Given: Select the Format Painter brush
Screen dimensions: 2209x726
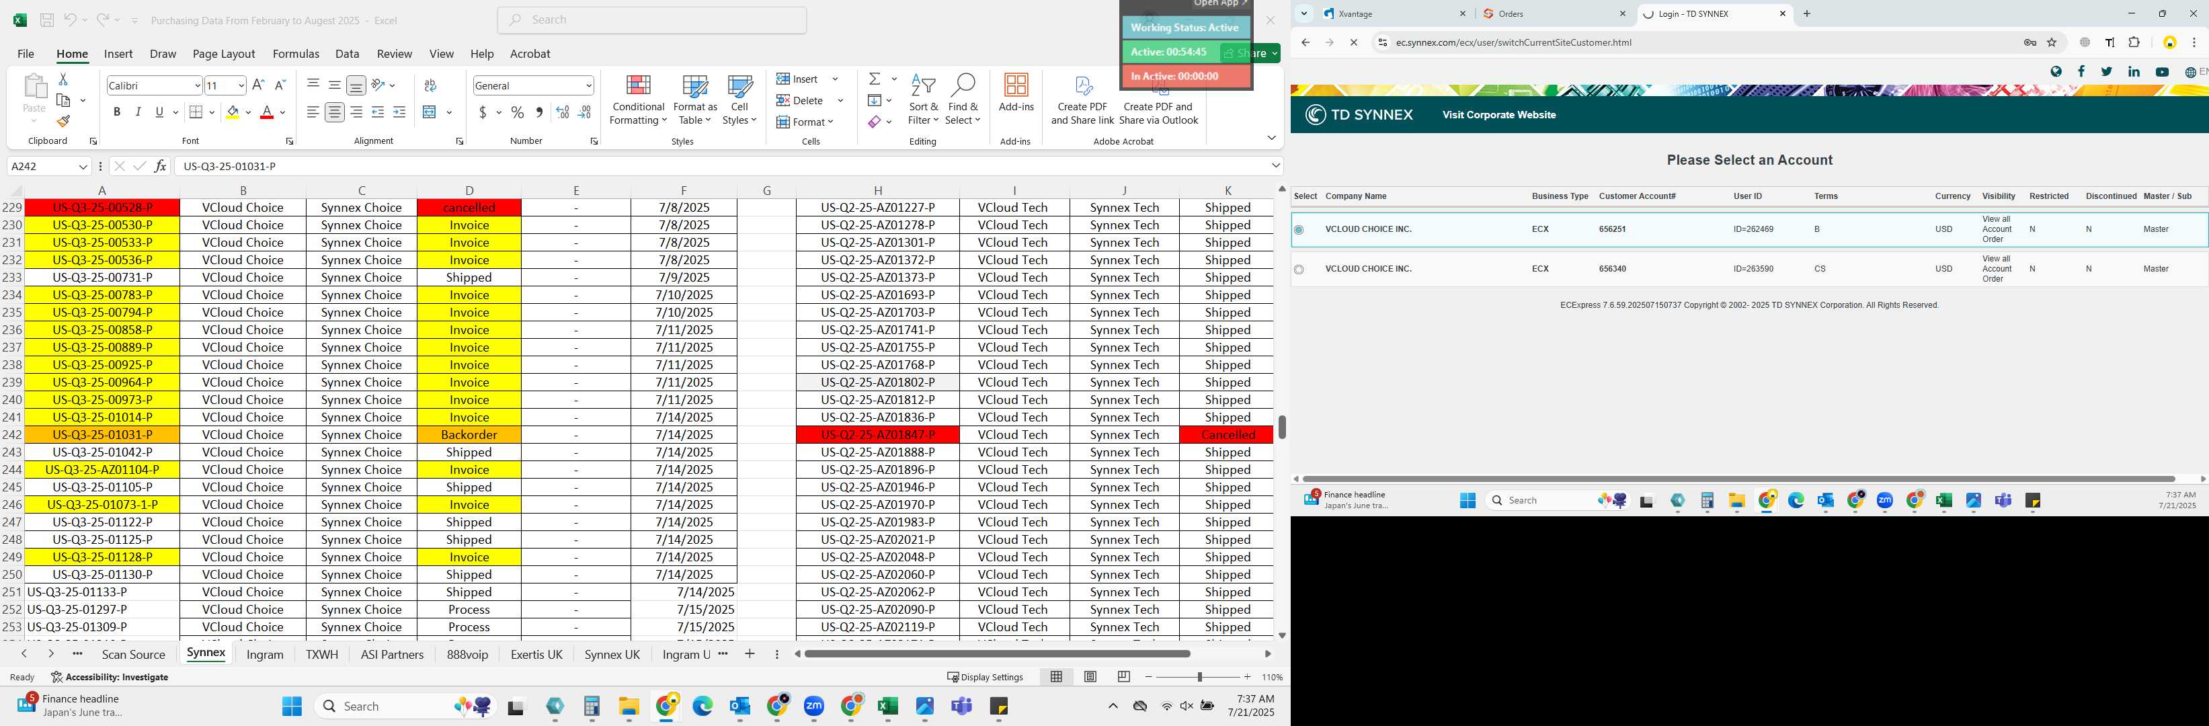Looking at the screenshot, I should (63, 121).
